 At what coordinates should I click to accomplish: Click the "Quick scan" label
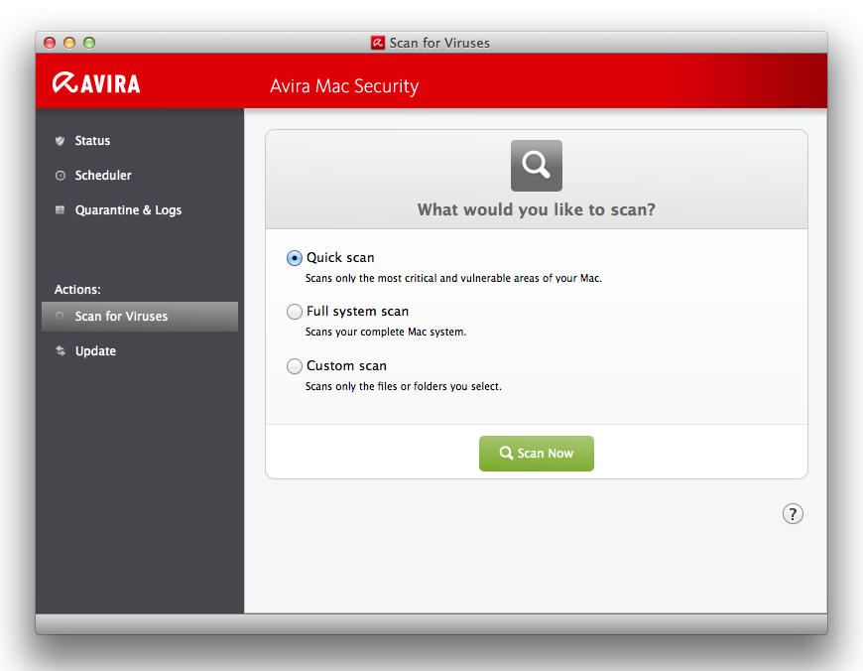(x=340, y=258)
